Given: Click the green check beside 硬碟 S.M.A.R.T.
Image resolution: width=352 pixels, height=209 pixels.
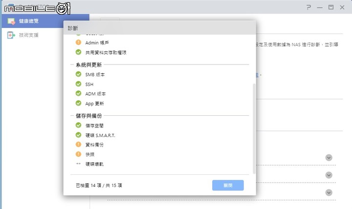Looking at the screenshot, I should (x=78, y=135).
